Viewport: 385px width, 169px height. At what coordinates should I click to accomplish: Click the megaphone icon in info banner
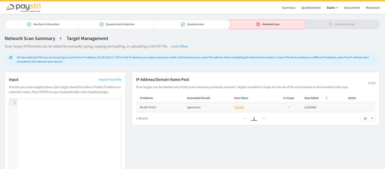(11, 58)
